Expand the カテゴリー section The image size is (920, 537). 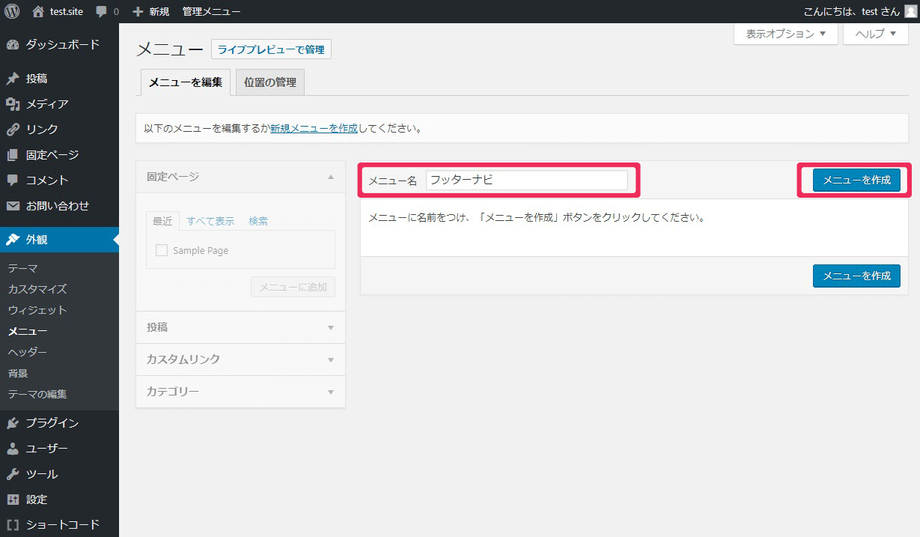pyautogui.click(x=240, y=392)
